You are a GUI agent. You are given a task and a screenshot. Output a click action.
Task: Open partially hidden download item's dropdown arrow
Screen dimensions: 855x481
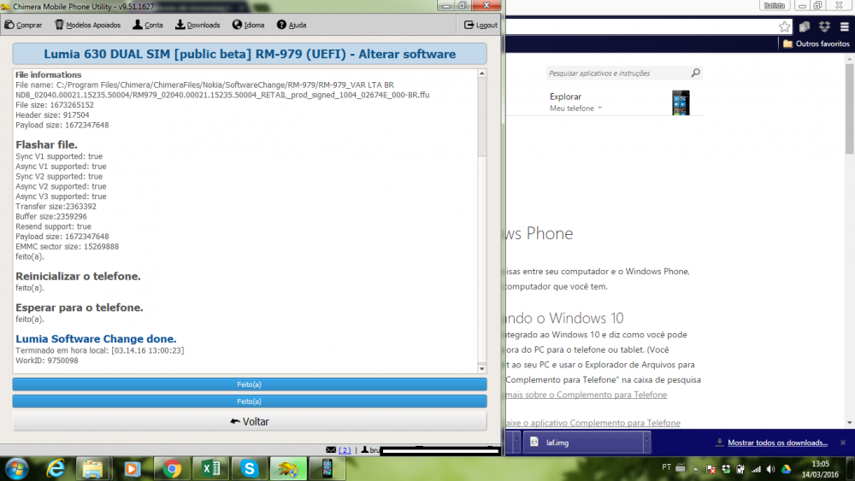(x=516, y=443)
